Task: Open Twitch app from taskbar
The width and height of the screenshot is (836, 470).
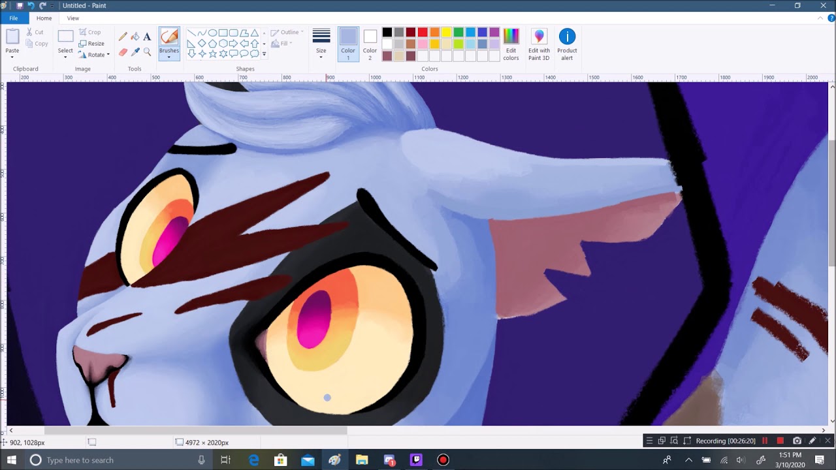Action: pyautogui.click(x=416, y=460)
